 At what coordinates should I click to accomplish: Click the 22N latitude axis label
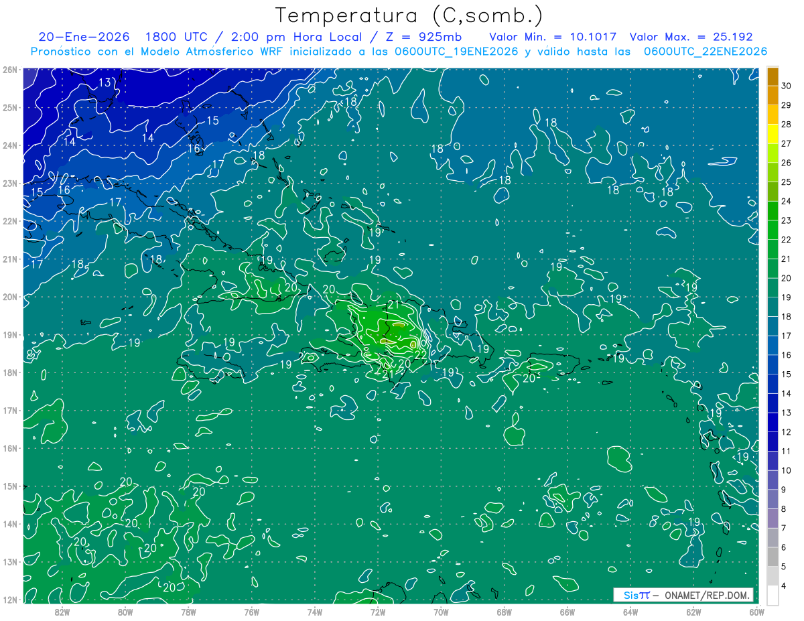[9, 221]
